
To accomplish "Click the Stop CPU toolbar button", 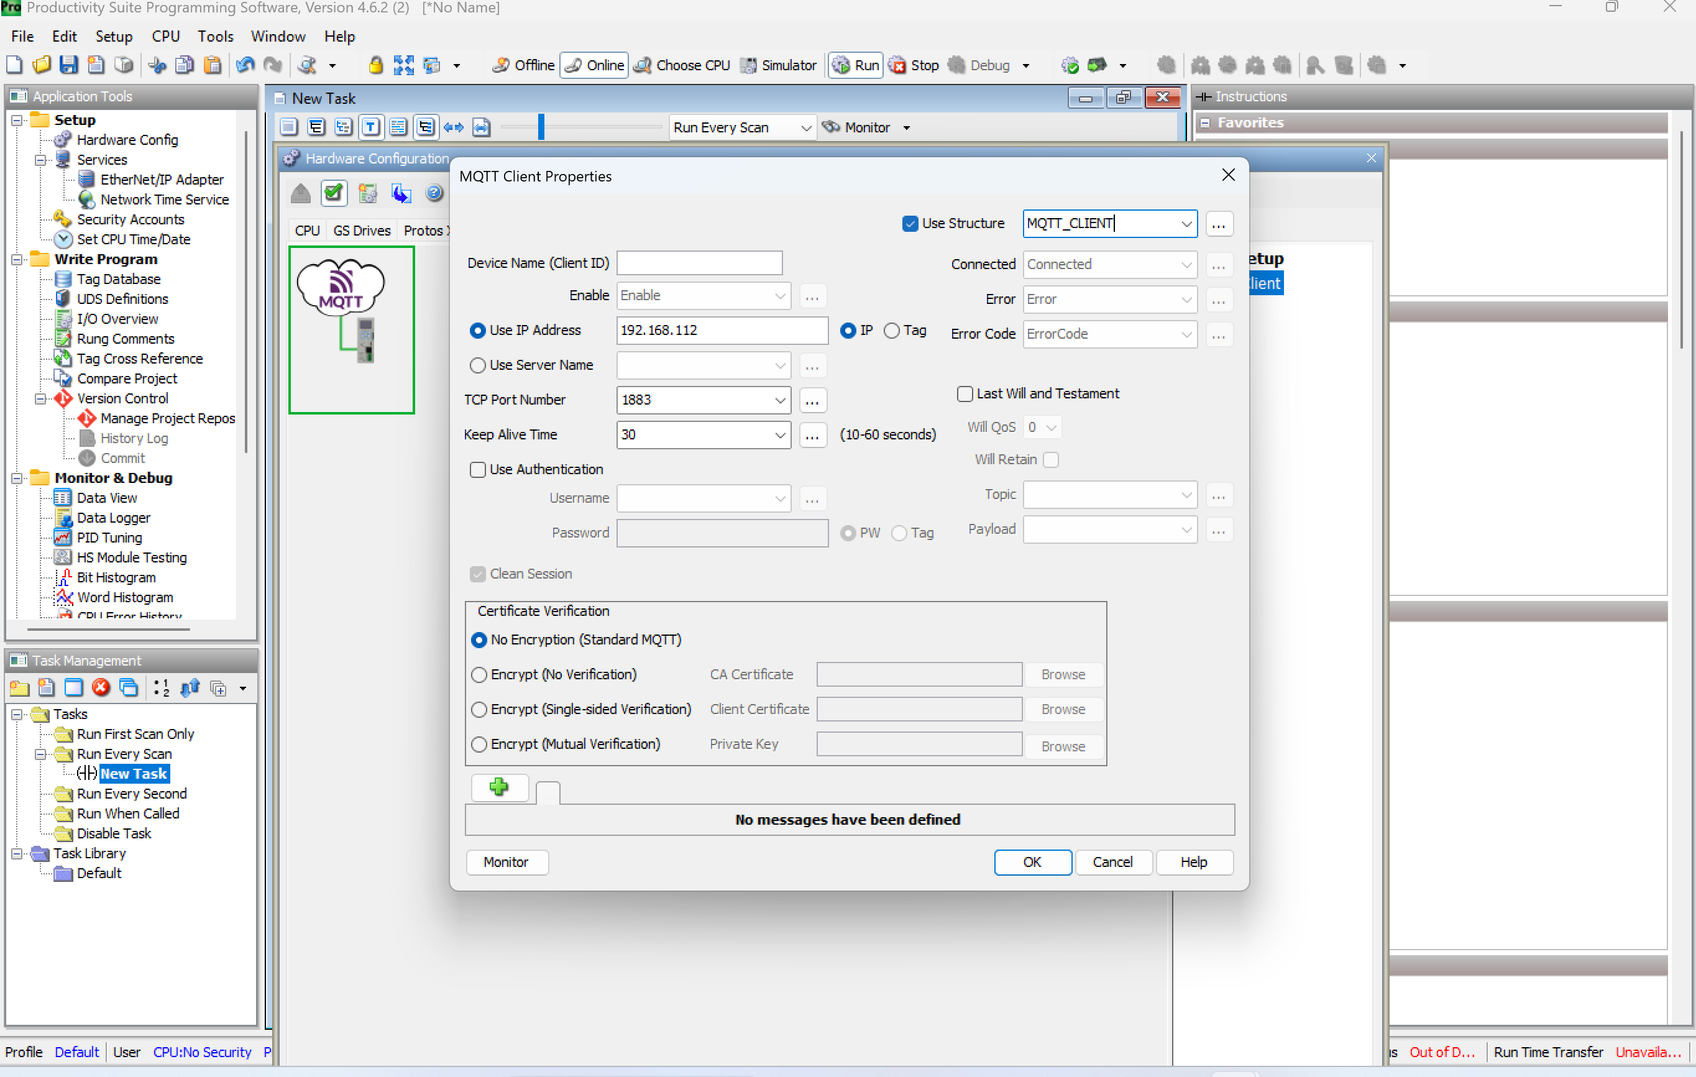I will coord(914,65).
